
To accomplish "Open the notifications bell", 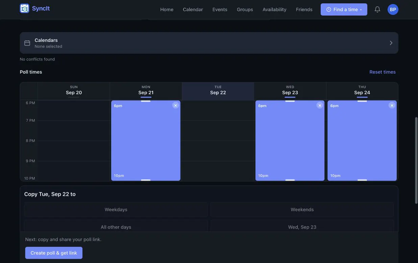I will coord(377,9).
